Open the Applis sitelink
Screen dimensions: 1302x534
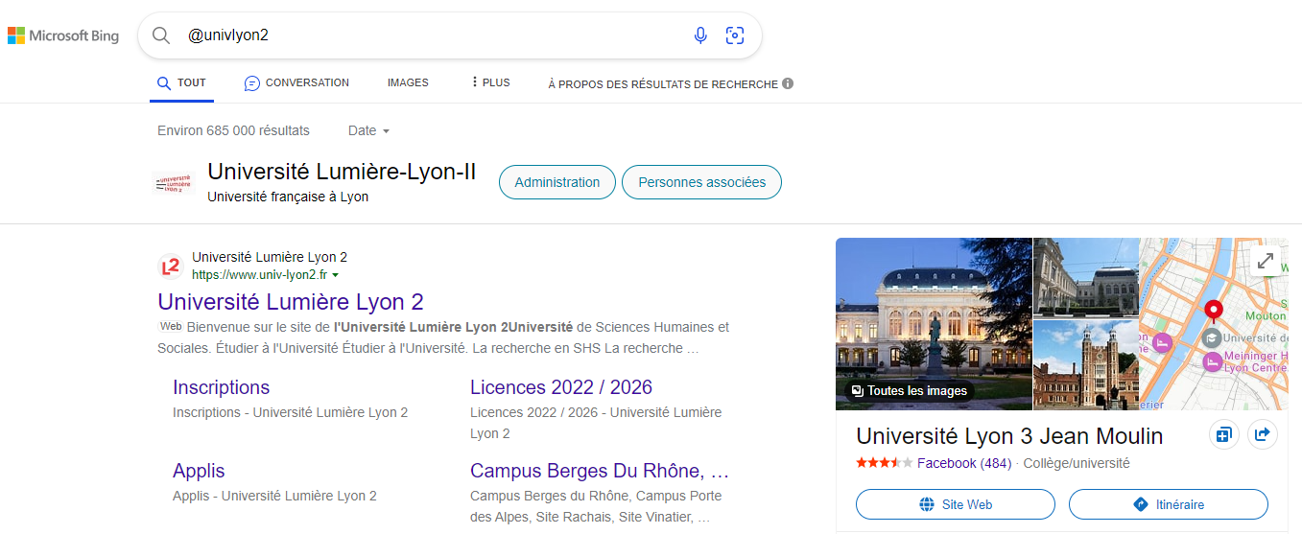tap(199, 471)
